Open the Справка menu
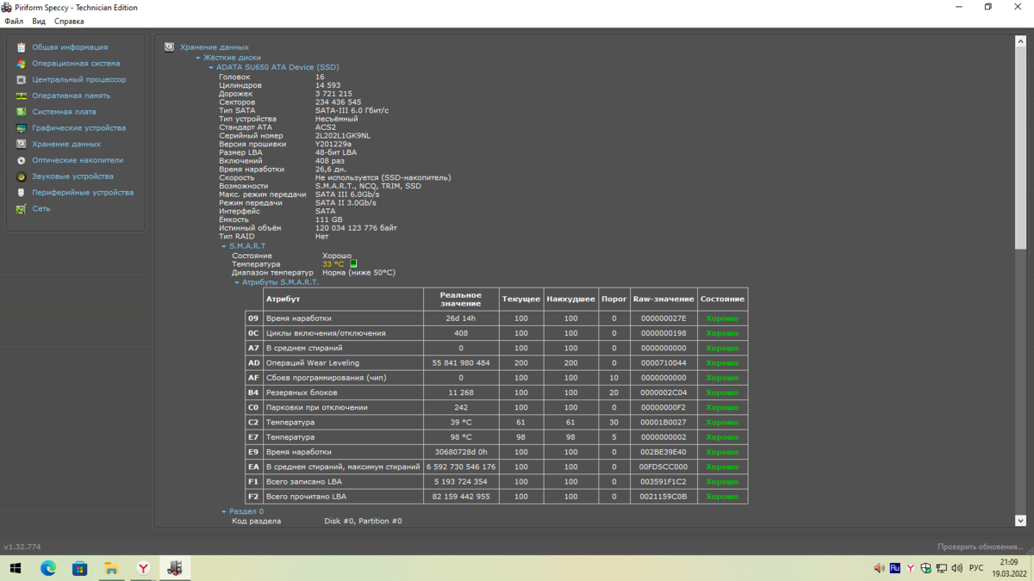 [69, 22]
